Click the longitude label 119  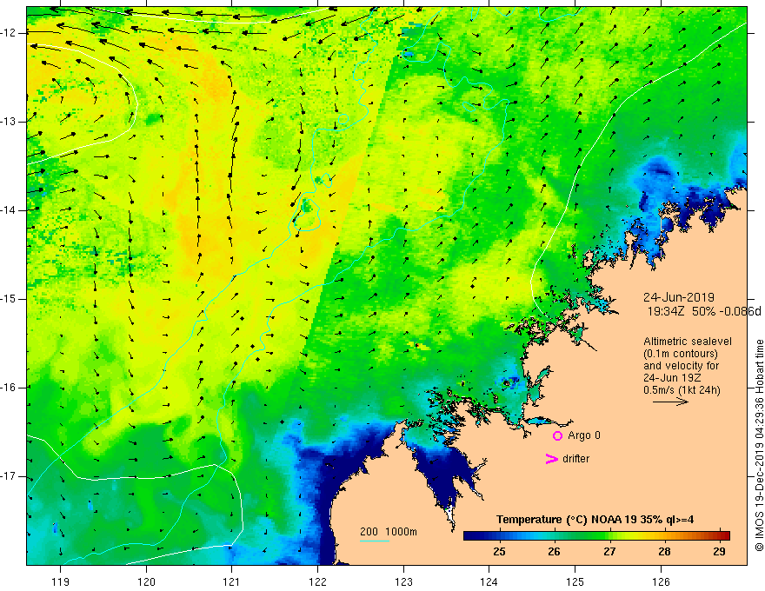click(x=61, y=581)
